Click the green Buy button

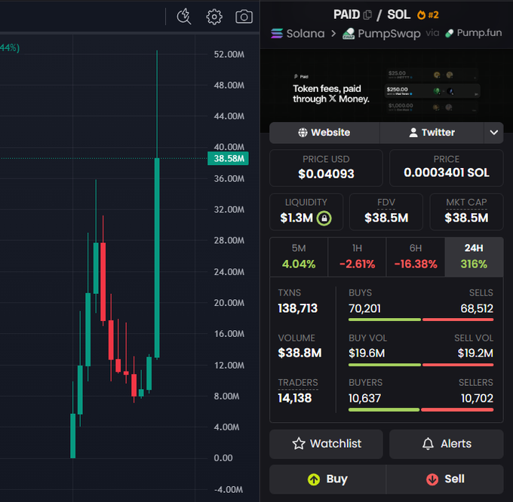(x=327, y=479)
